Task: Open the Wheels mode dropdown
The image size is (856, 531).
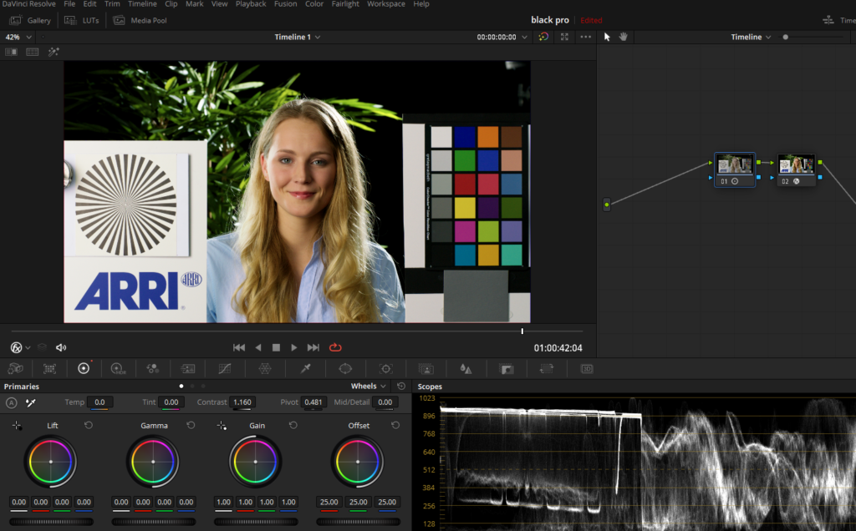Action: (x=369, y=386)
